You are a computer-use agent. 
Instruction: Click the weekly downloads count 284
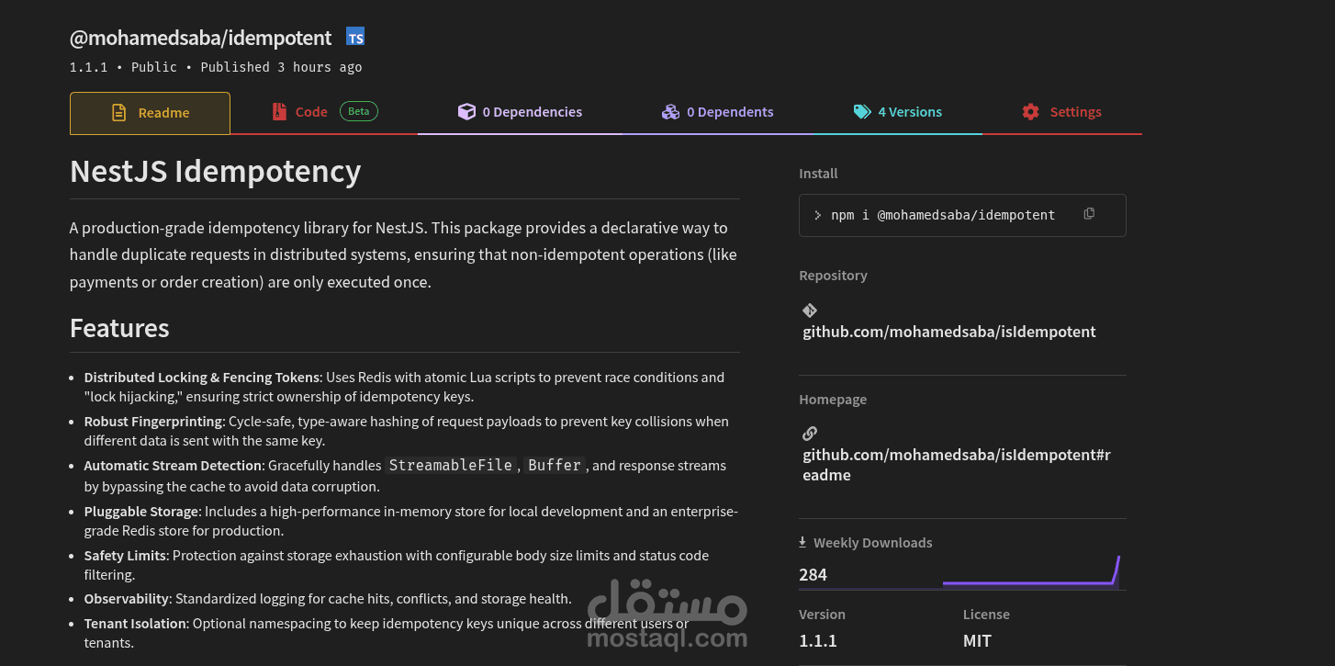click(813, 574)
